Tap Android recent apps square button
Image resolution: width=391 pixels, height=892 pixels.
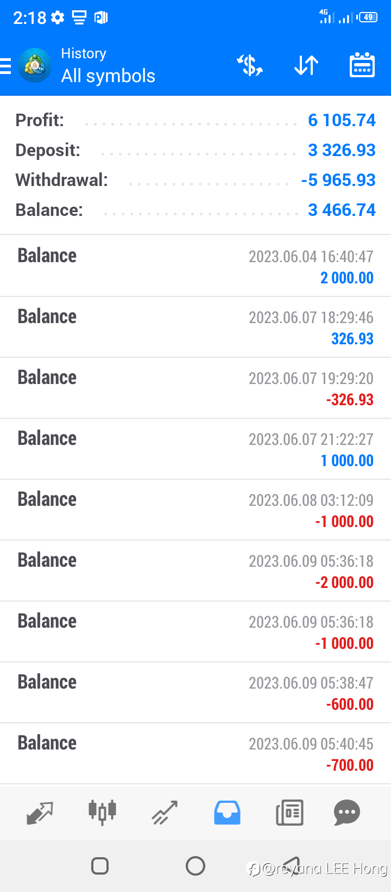tap(100, 866)
